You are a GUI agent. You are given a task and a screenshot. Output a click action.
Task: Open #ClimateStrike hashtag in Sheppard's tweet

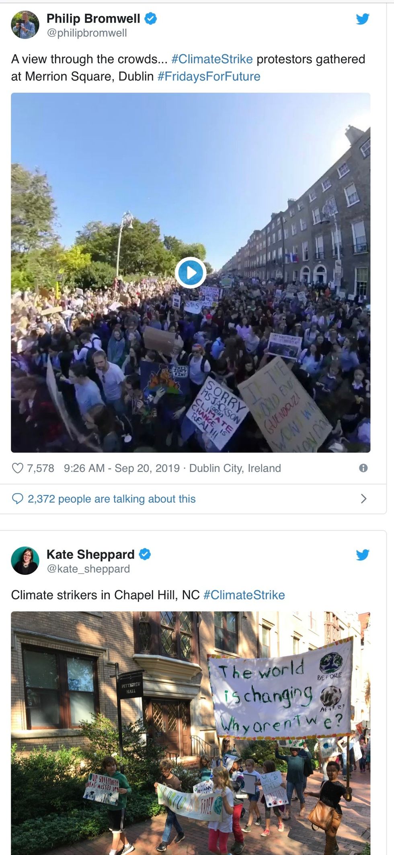point(244,595)
